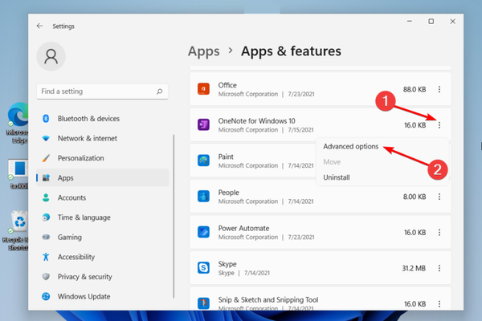Click the Paint app icon
482x321 pixels.
pos(204,160)
